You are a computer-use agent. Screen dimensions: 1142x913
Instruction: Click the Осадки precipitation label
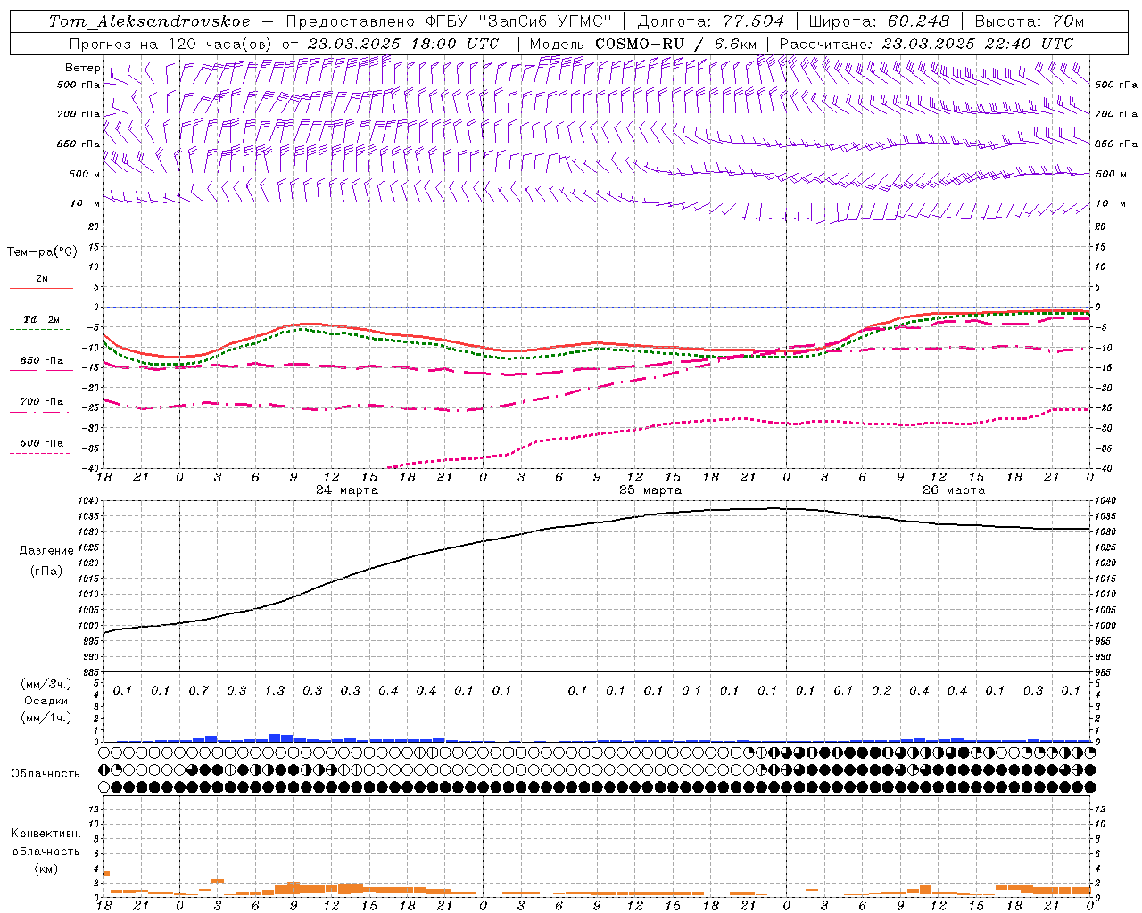click(46, 701)
